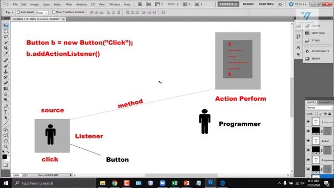Select the Gradient tool
This screenshot has height=188, width=334.
6,88
